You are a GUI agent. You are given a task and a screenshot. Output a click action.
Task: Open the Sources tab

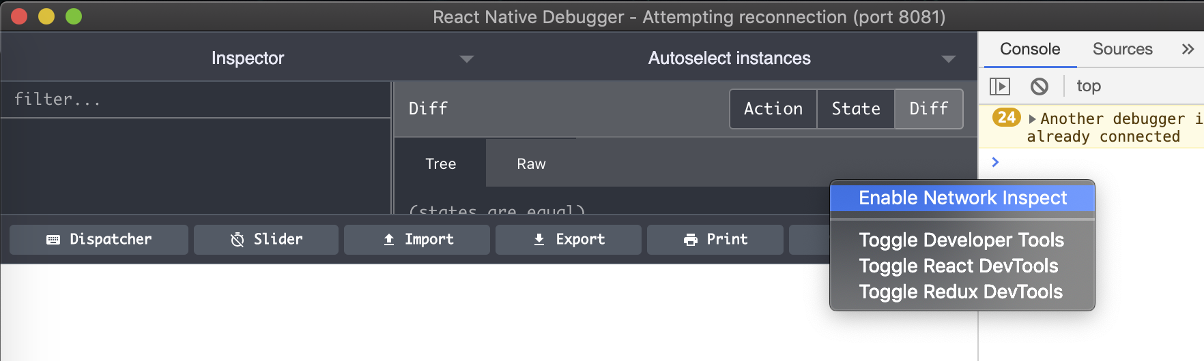1122,49
